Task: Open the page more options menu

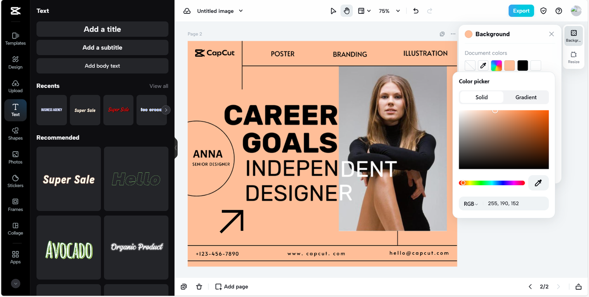Action: pyautogui.click(x=453, y=34)
